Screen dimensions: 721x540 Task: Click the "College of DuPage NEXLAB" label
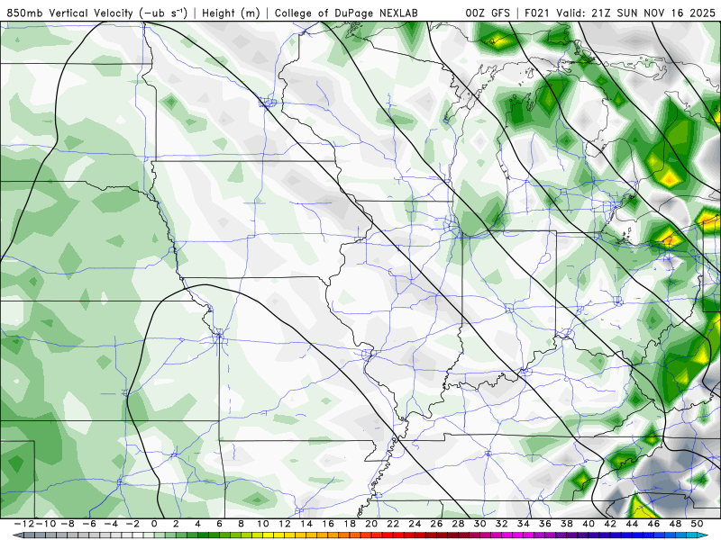pos(346,13)
